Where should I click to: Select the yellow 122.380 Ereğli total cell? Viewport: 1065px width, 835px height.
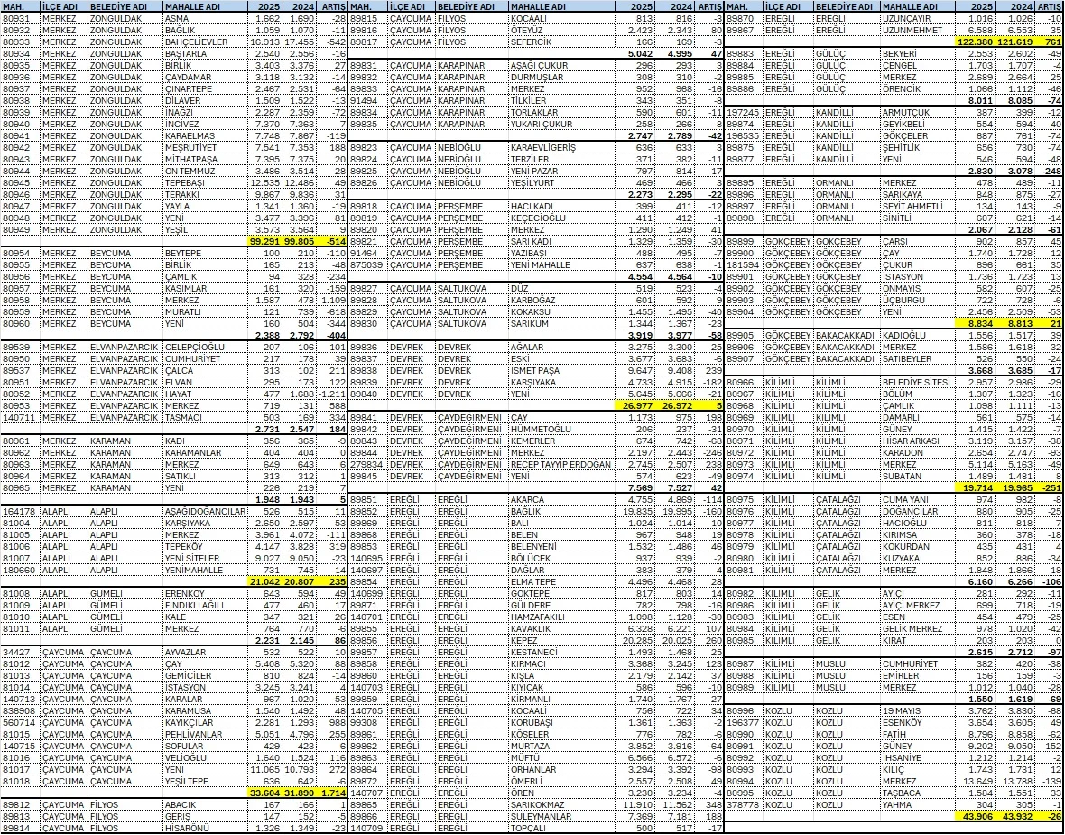pyautogui.click(x=973, y=42)
